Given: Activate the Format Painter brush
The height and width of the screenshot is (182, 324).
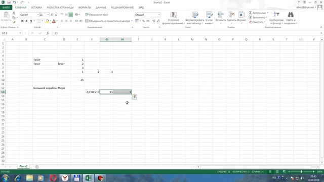Looking at the screenshot, I should click(x=14, y=22).
